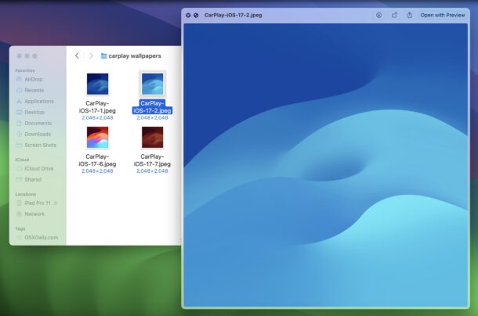
Task: Expand Quick Look preview to full screen
Action: [196, 15]
